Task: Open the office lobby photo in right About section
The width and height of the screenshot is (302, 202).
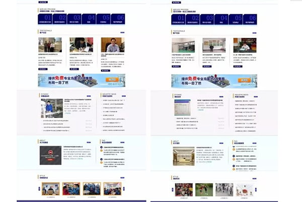Action: pos(183,156)
